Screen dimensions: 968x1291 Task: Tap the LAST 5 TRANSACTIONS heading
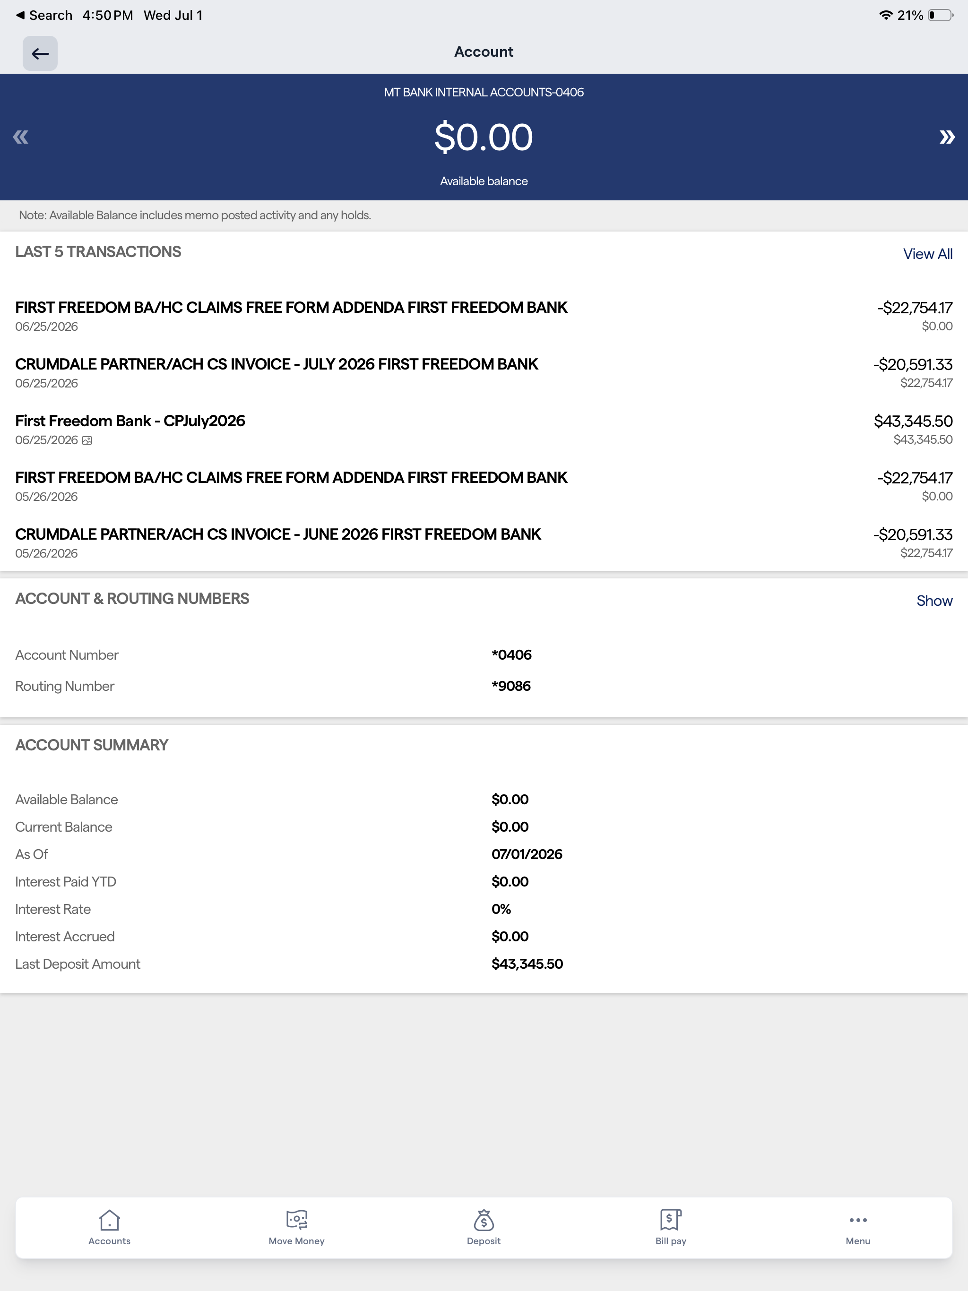(98, 251)
